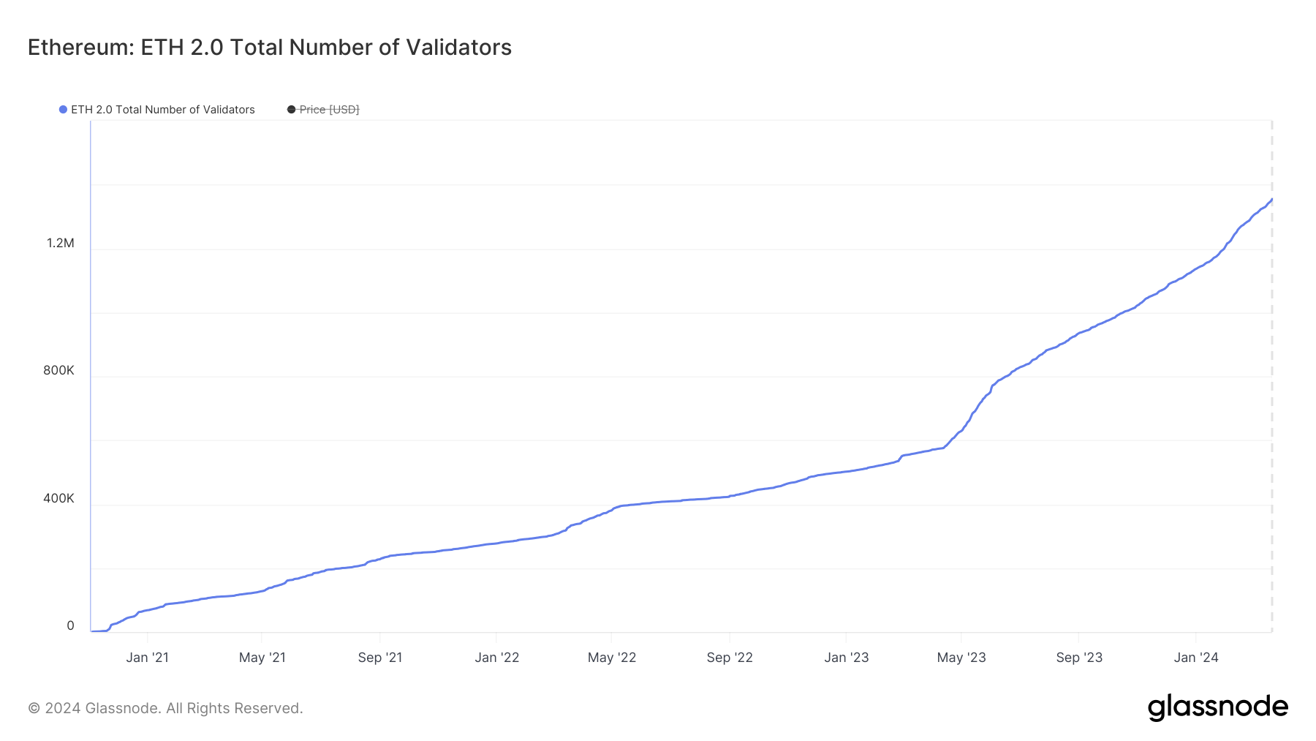The height and width of the screenshot is (741, 1316).
Task: Click the blue validators legend dot
Action: [64, 110]
